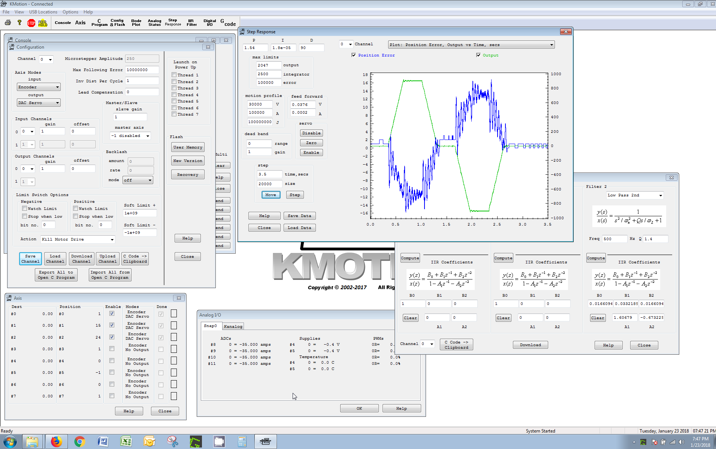
Task: Click the Move button in Step Response
Action: coord(271,195)
